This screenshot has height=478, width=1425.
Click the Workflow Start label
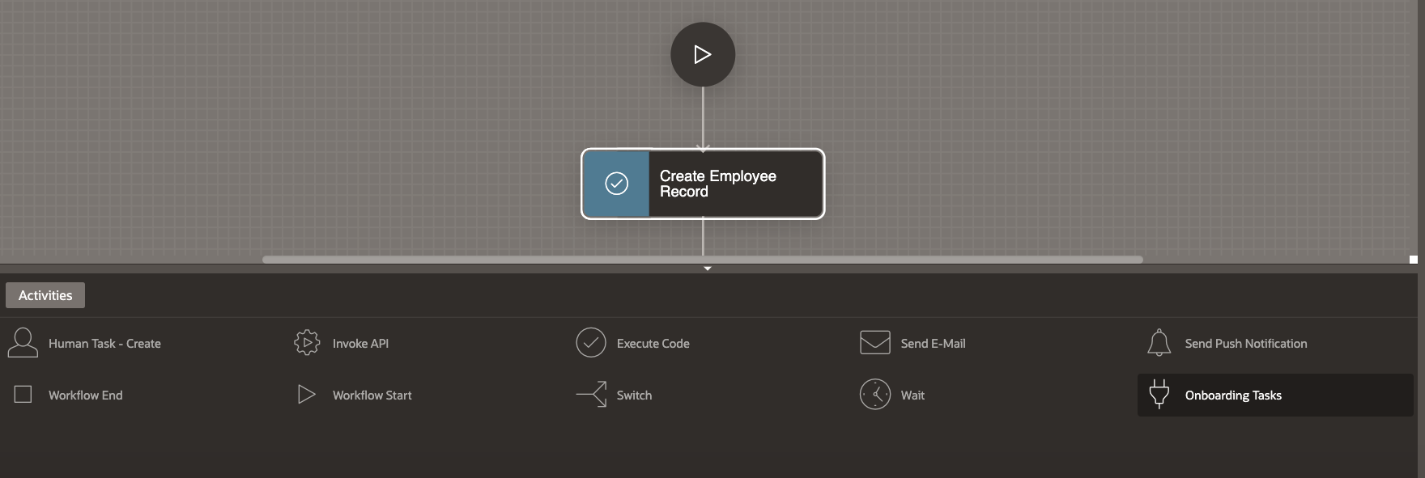click(372, 396)
